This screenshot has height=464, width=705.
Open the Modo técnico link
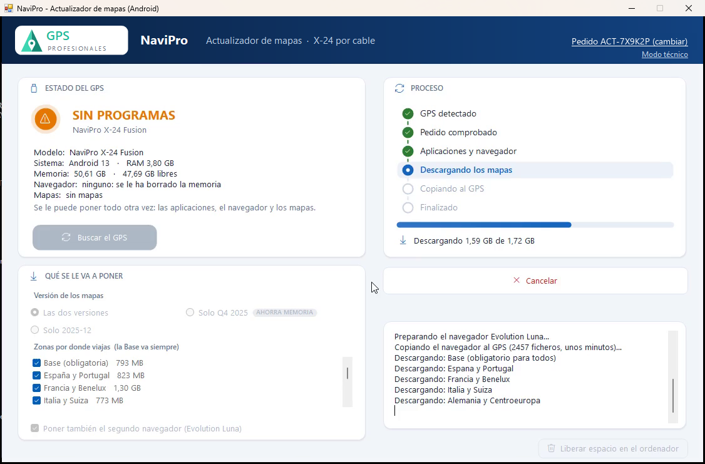[664, 54]
